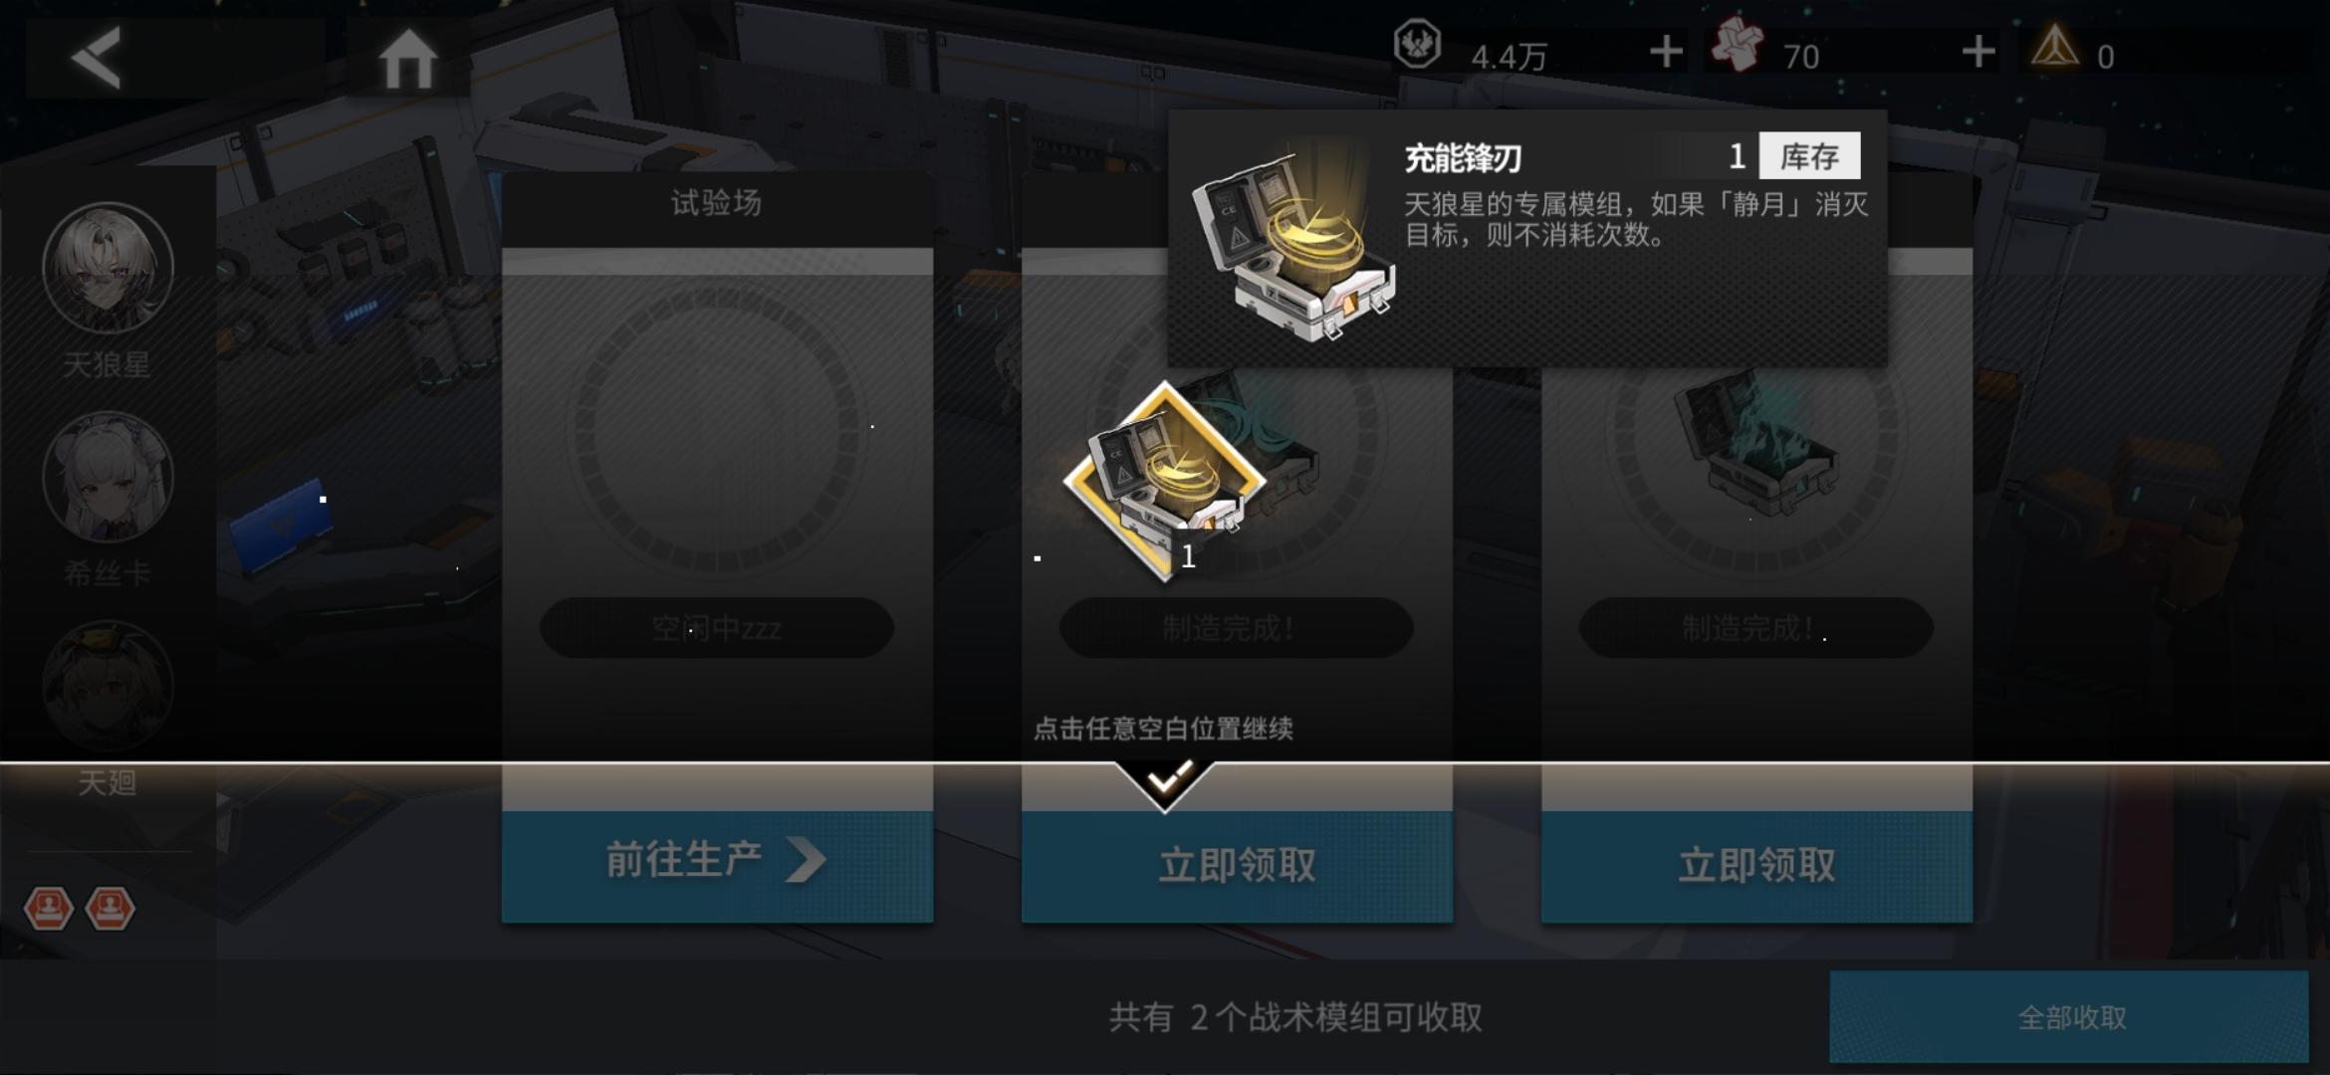This screenshot has height=1075, width=2330.
Task: Select the 天狼星 character portrait
Action: tap(108, 268)
